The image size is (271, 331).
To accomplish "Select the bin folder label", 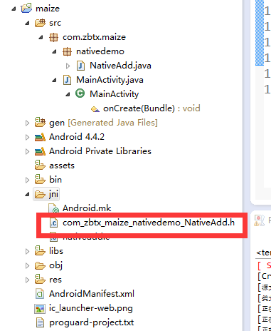I will tap(55, 180).
